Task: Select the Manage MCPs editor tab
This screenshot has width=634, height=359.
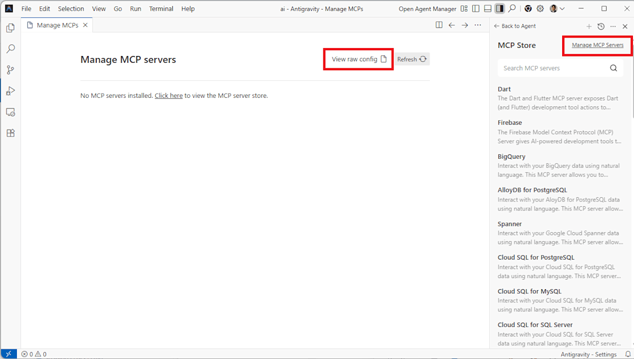Action: [58, 25]
